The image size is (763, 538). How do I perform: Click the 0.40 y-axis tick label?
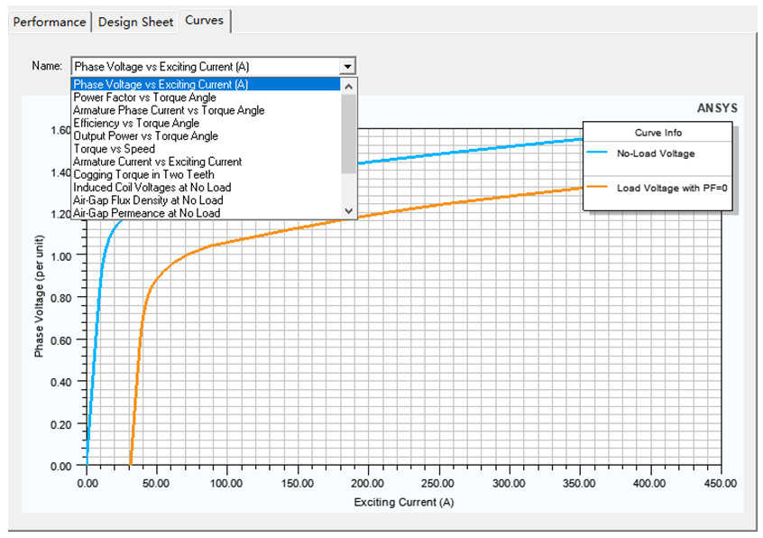point(60,382)
